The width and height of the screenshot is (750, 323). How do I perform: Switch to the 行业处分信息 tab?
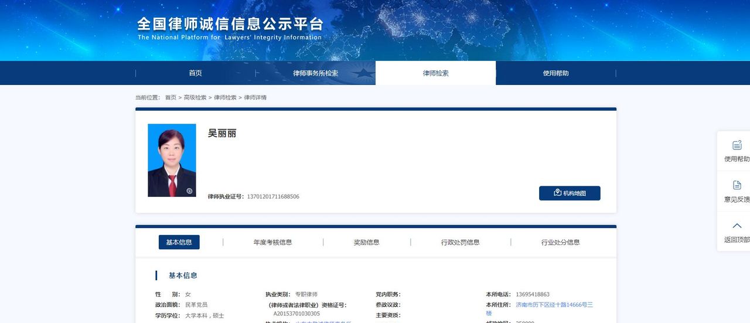click(560, 242)
